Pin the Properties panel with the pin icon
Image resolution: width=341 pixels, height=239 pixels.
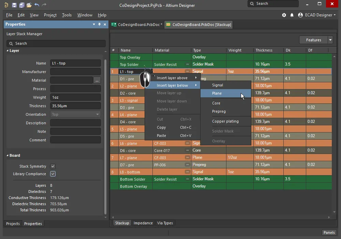pyautogui.click(x=99, y=25)
